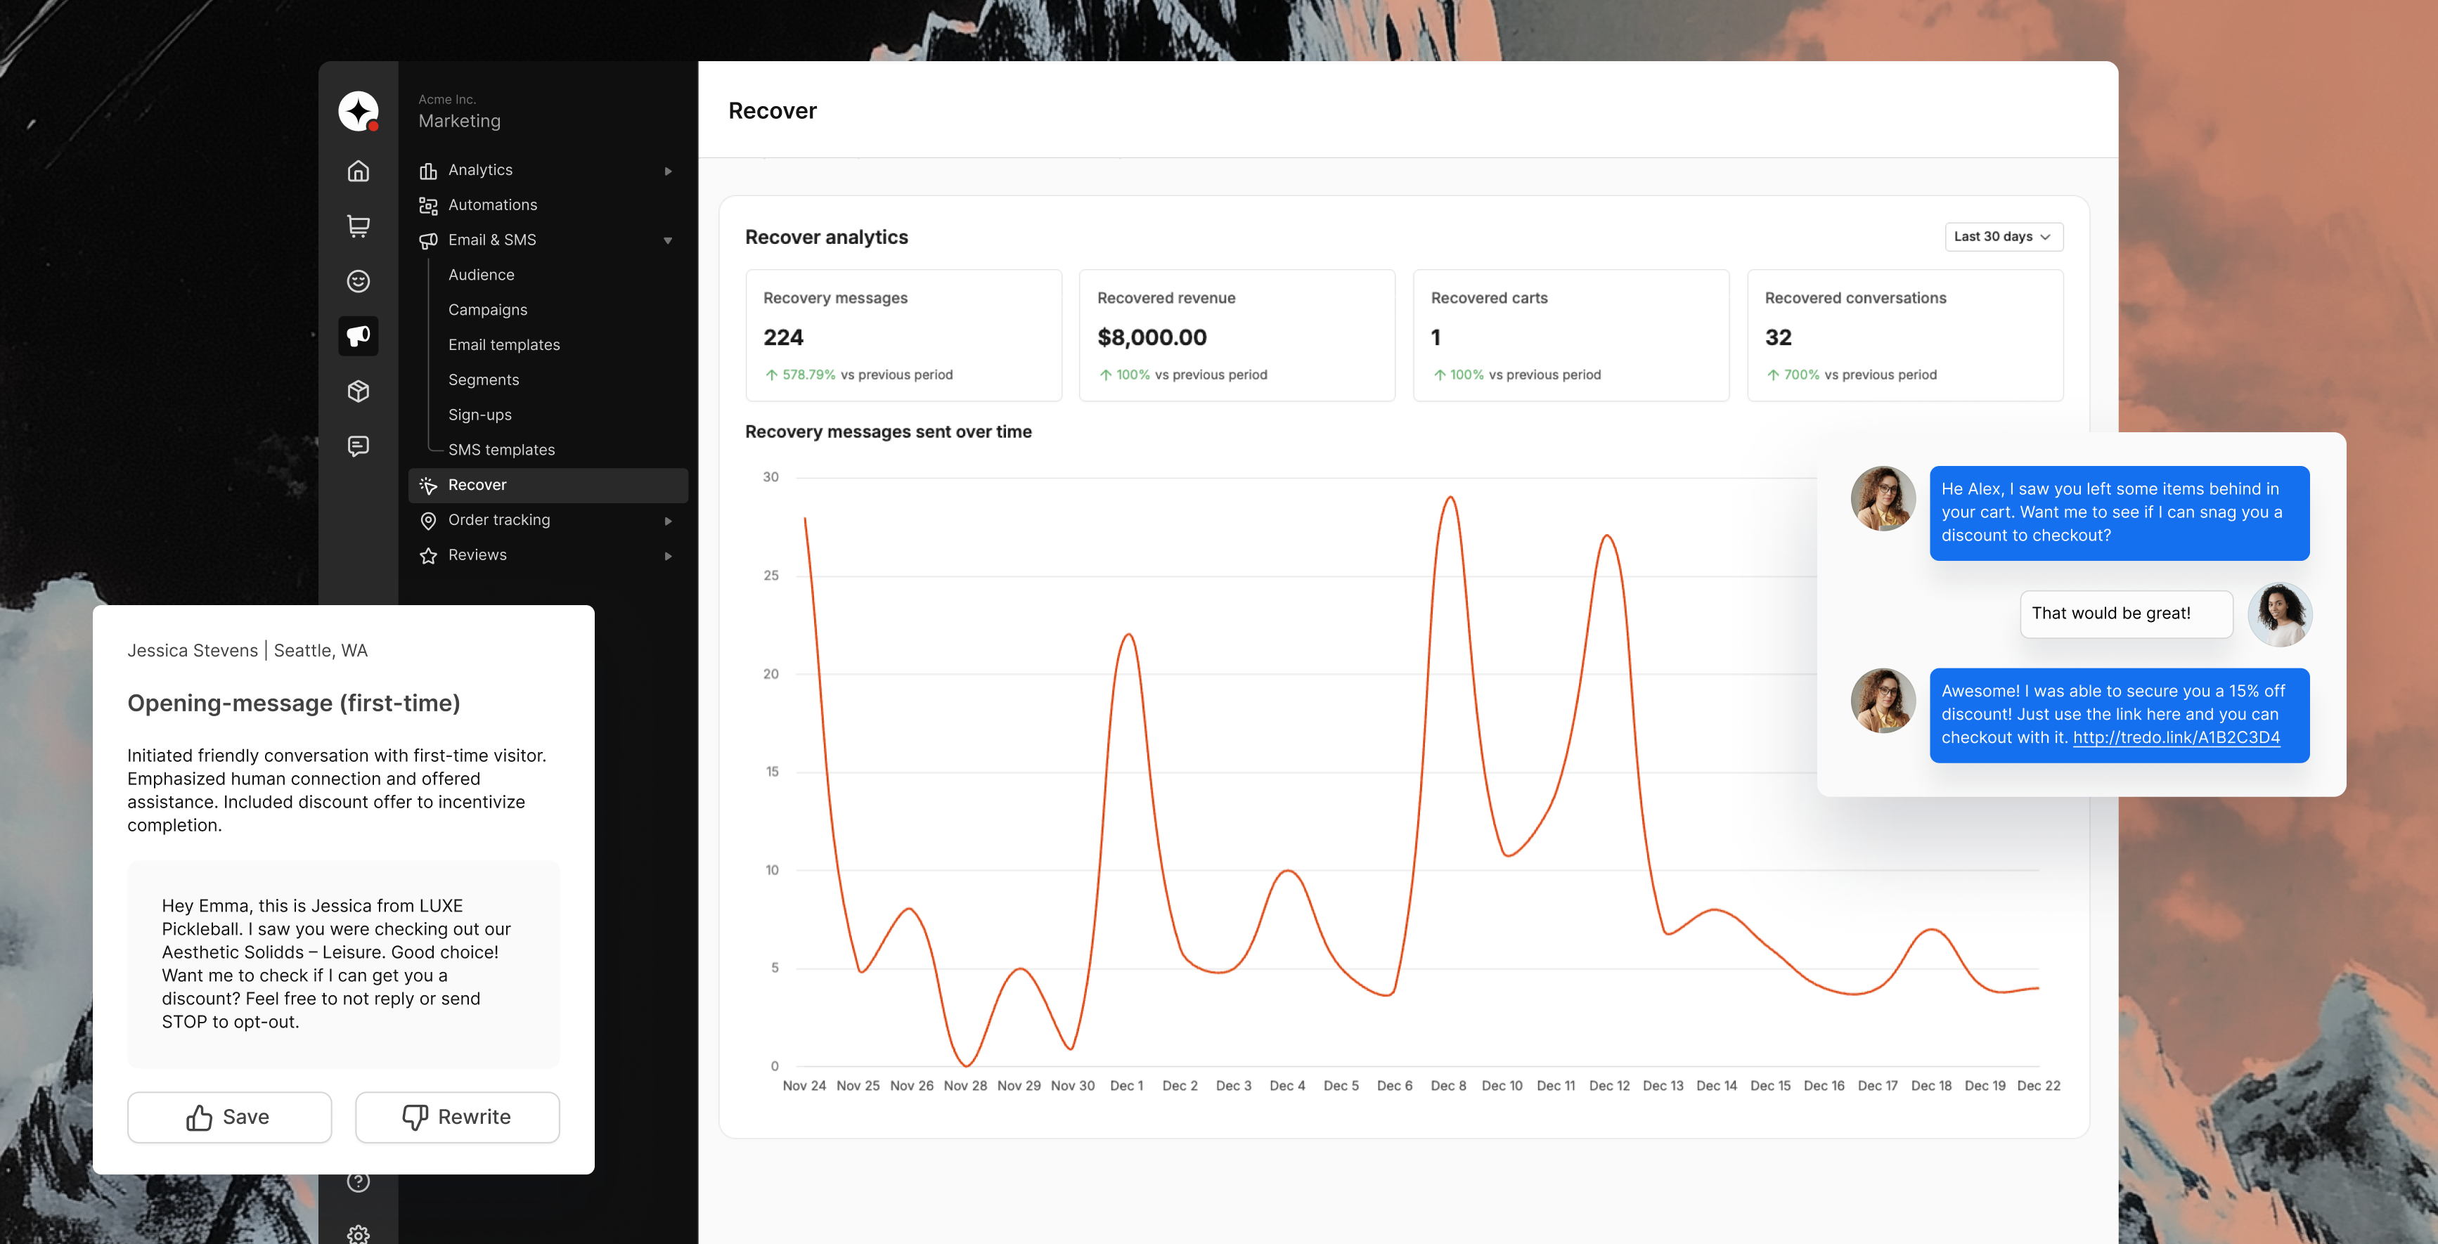Open the Last 30 days dropdown
The width and height of the screenshot is (2438, 1244).
[x=2003, y=237]
